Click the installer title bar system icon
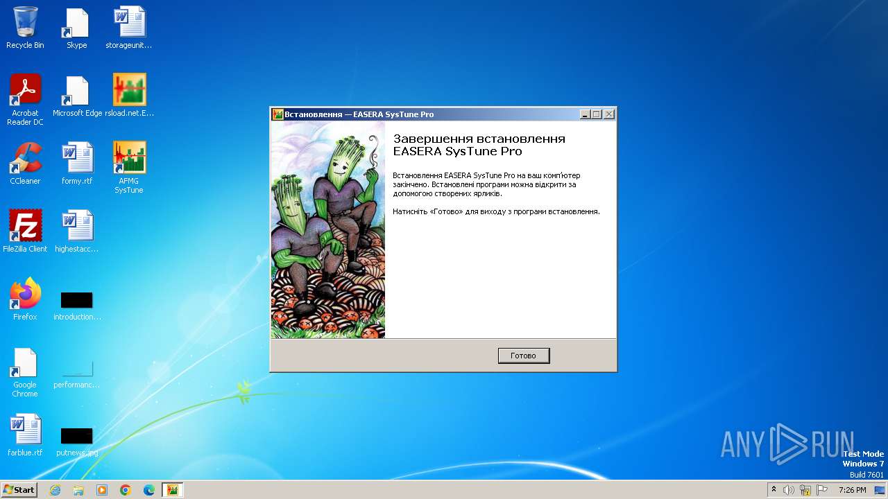The height and width of the screenshot is (499, 888). (277, 114)
